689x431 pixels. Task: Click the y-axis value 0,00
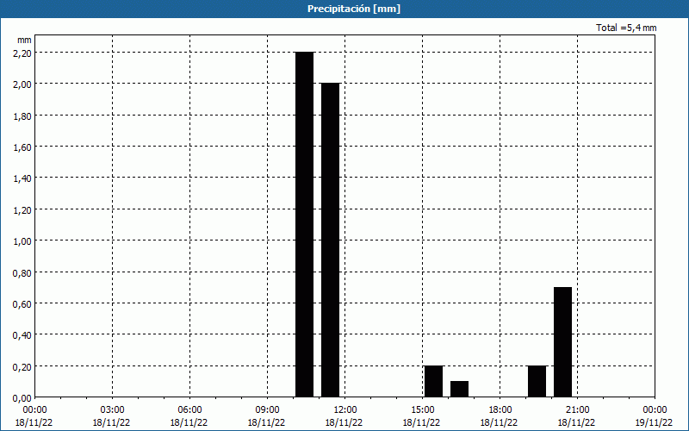tap(22, 398)
